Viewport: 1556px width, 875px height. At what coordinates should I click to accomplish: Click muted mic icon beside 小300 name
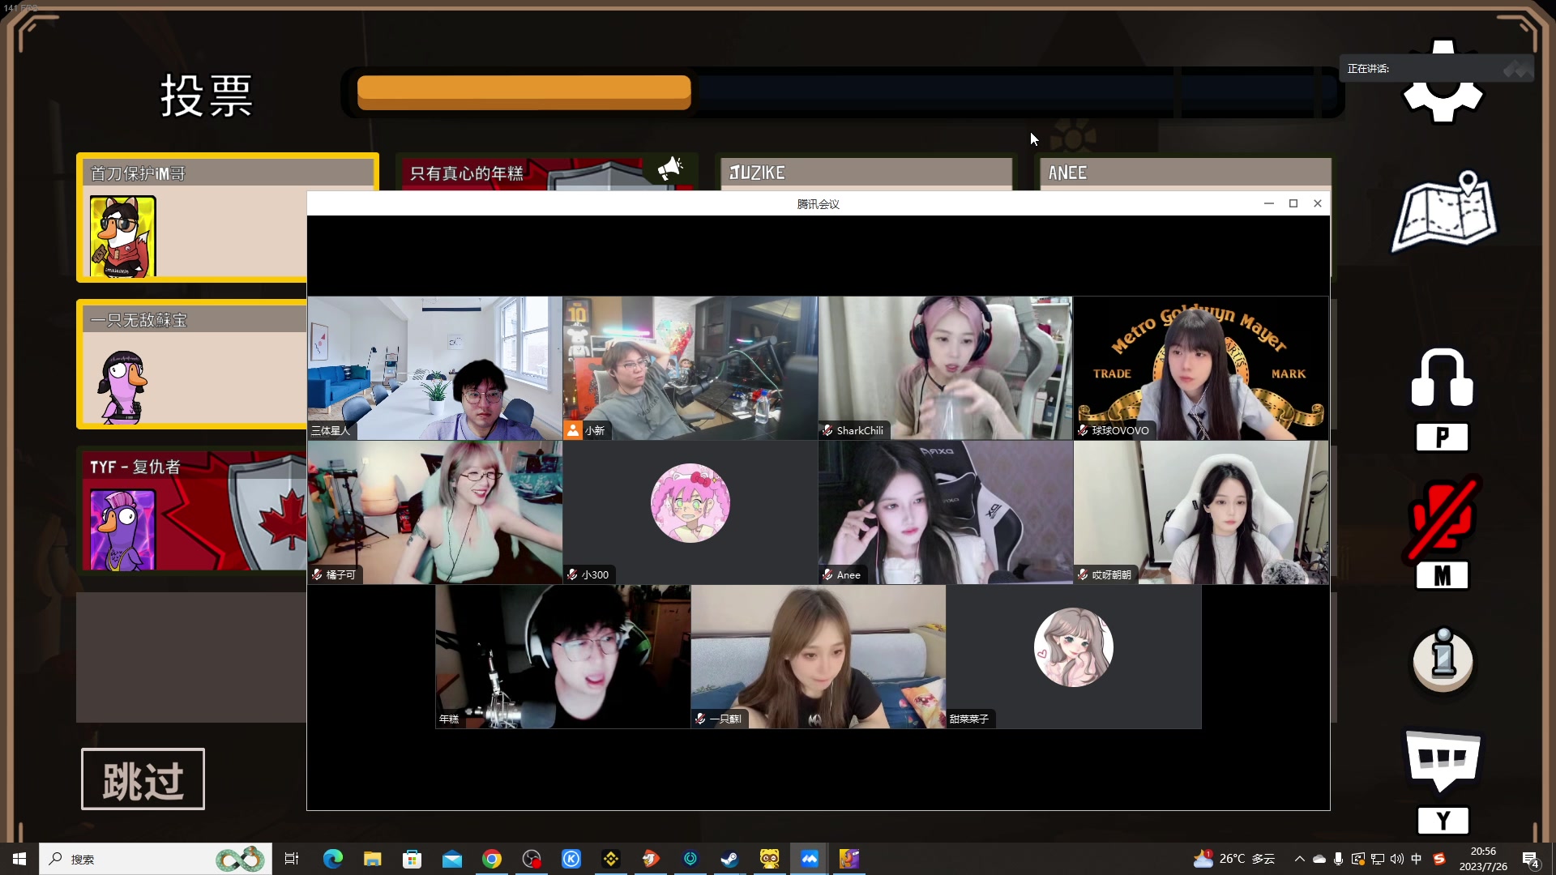click(572, 574)
